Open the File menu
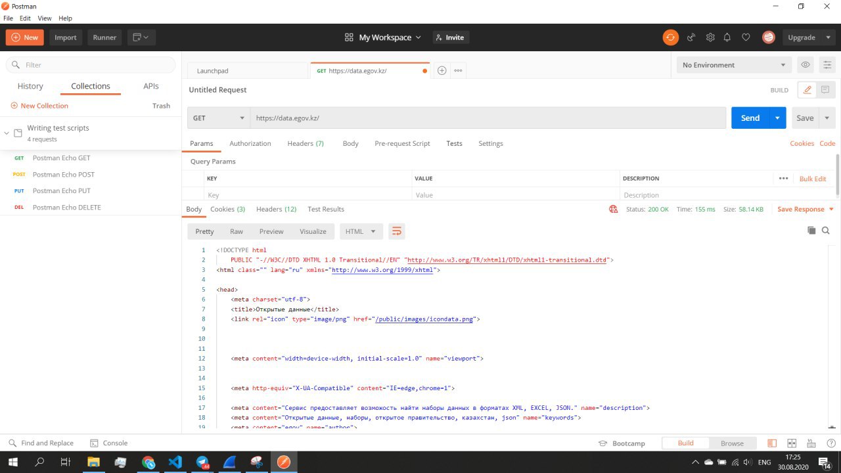Viewport: 841px width, 473px height. coord(8,18)
